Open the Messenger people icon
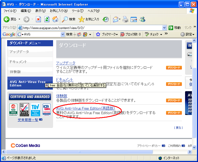 (x=142, y=19)
